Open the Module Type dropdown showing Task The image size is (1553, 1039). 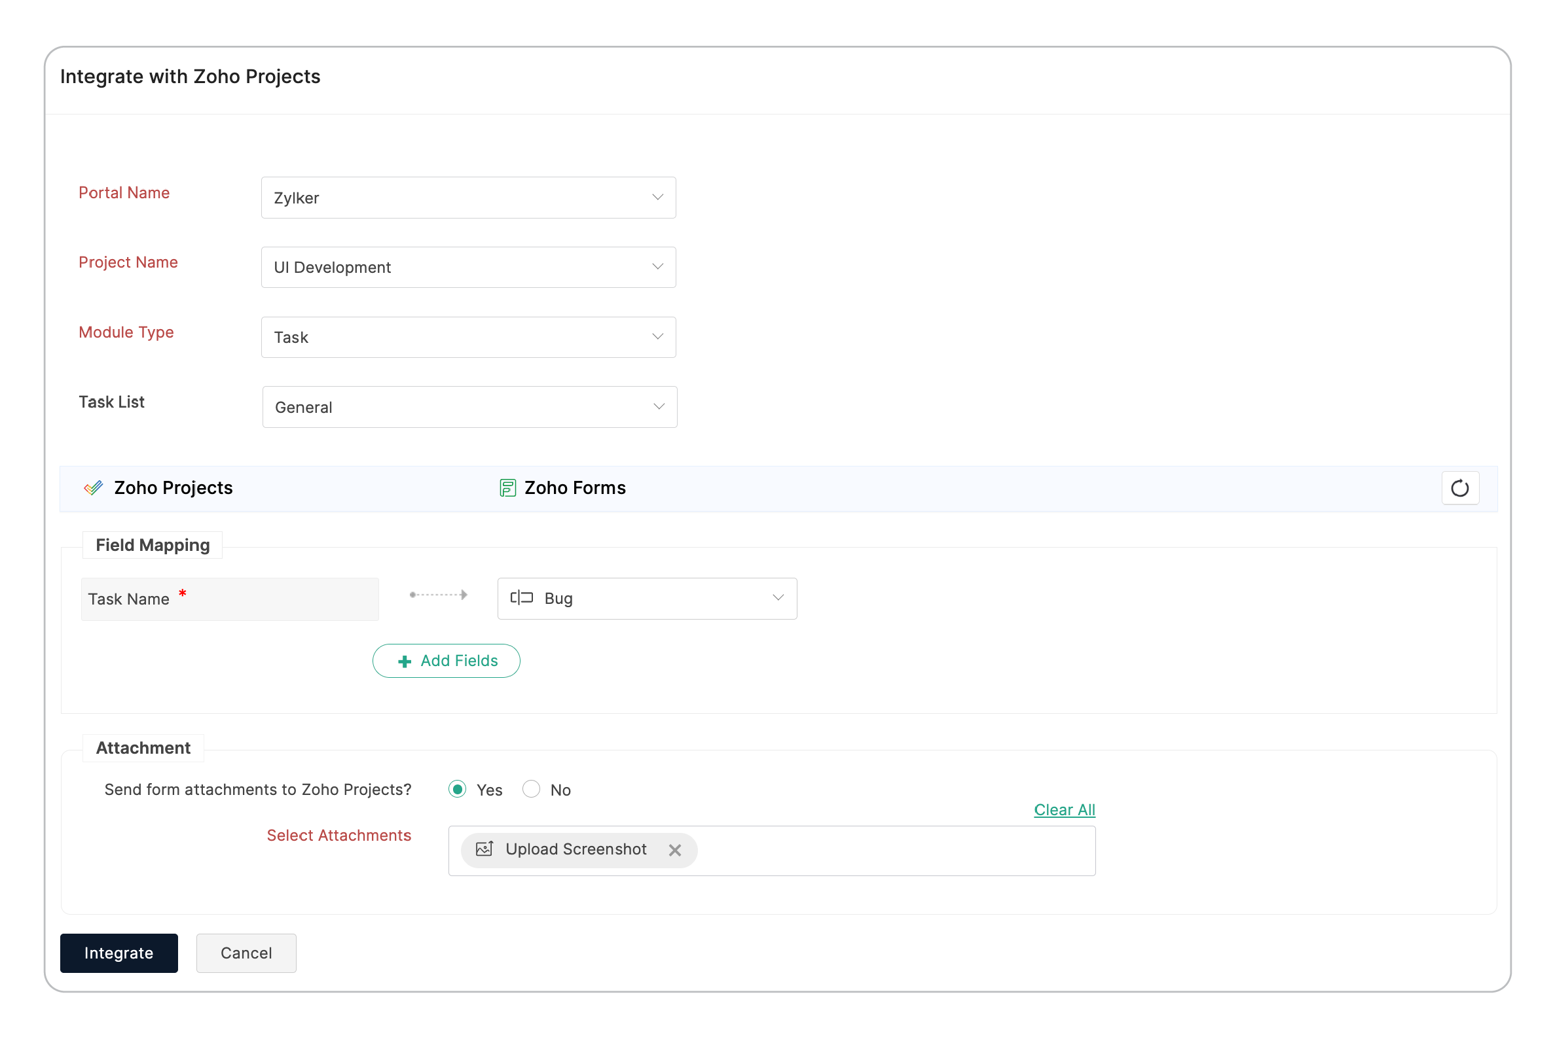pyautogui.click(x=468, y=337)
